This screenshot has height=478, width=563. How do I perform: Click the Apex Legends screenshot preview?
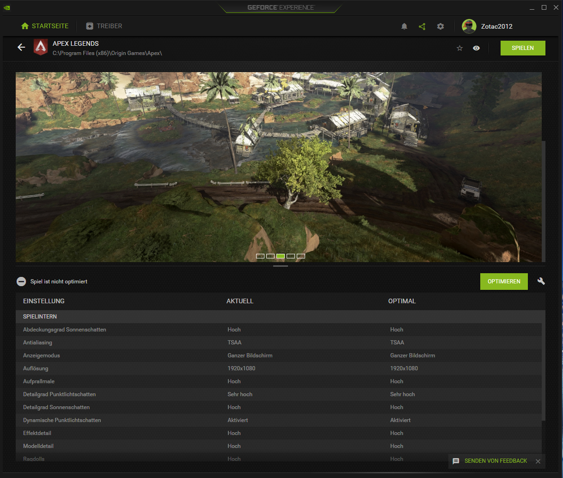(278, 167)
